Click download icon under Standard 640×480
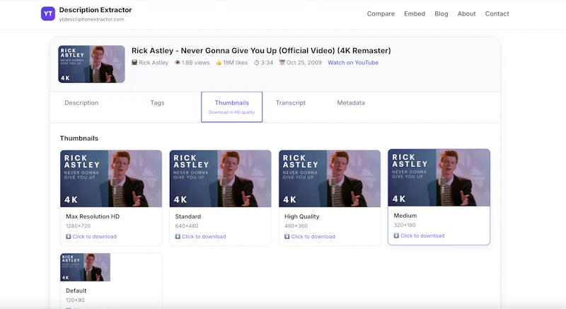This screenshot has height=309, width=566. point(178,237)
